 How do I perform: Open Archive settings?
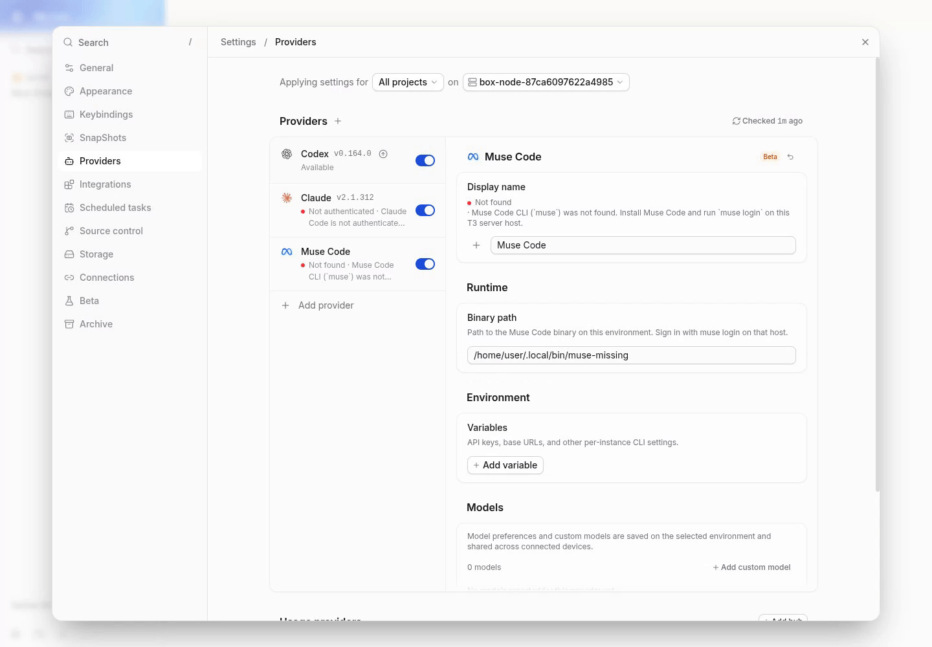click(130, 324)
